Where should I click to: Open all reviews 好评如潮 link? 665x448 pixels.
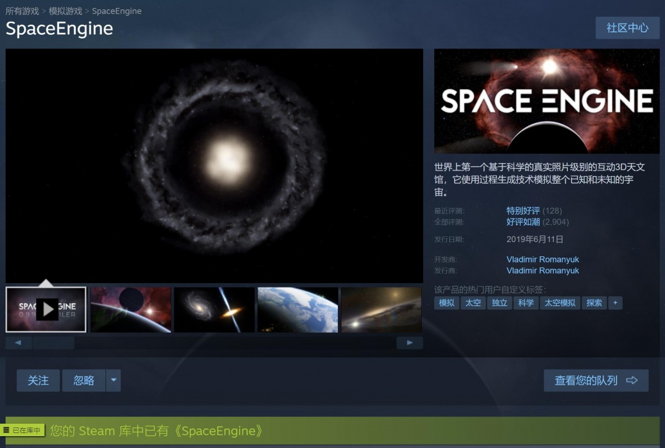(523, 222)
